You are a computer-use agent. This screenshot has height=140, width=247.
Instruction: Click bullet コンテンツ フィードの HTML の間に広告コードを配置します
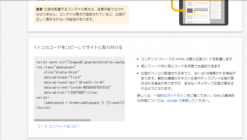[187, 59]
